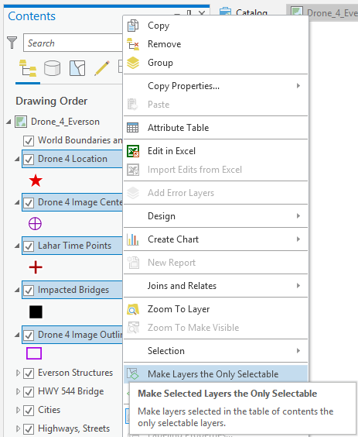Collapse the Drone_4_Everson map node
Image resolution: width=358 pixels, height=437 pixels.
point(9,122)
